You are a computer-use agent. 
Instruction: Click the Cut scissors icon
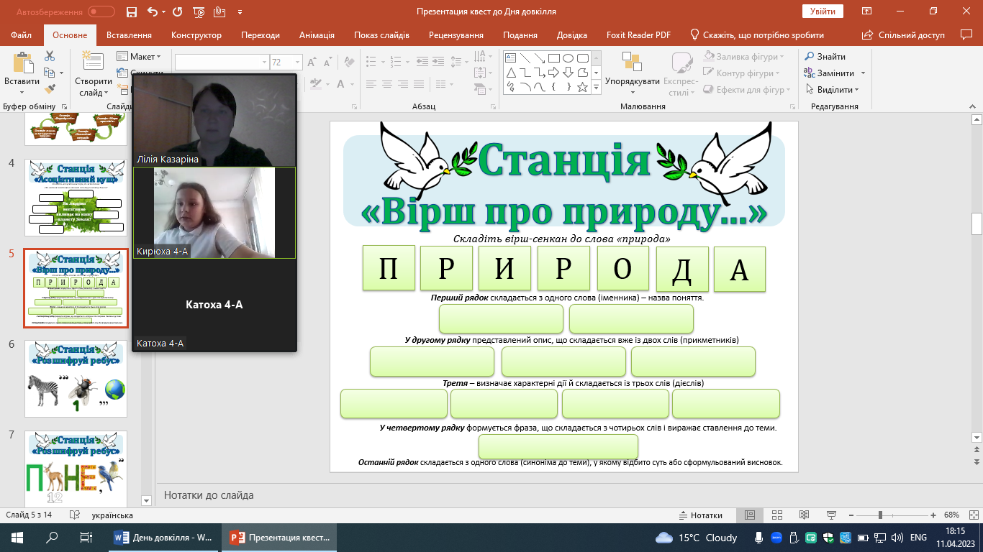click(x=50, y=56)
